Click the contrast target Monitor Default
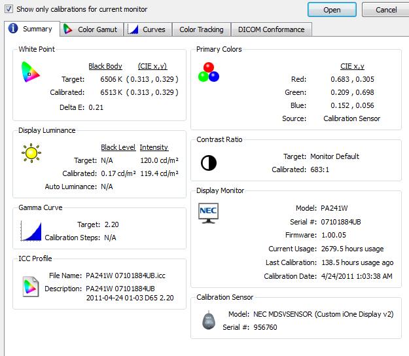Screen dimensions: 409x356 click(x=334, y=156)
